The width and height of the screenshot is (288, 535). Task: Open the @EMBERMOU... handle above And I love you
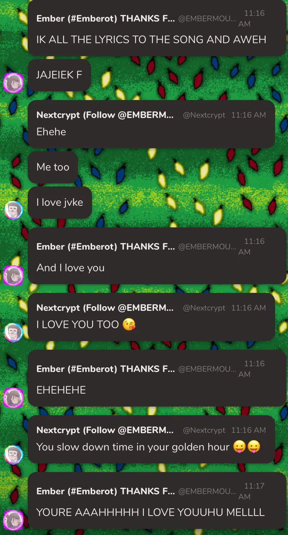coord(207,247)
